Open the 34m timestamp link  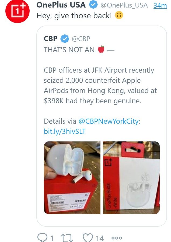click(160, 6)
